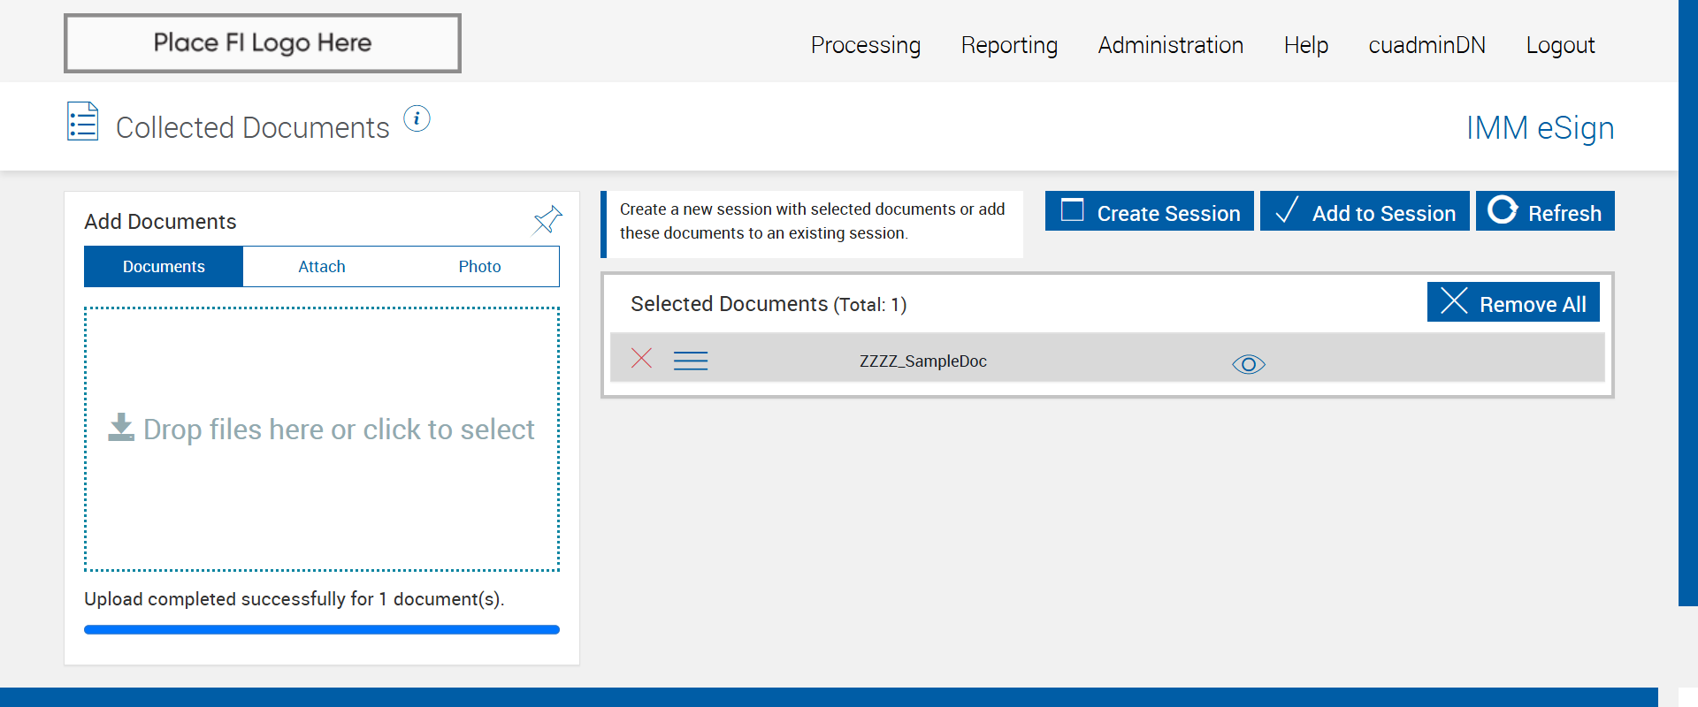Click the ZZZZ_SampleDoc document name
1698x707 pixels.
[x=922, y=361]
